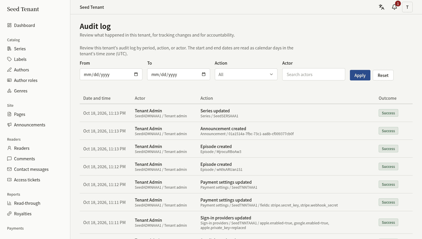Reset the audit log filters
422x239 pixels.
[383, 75]
